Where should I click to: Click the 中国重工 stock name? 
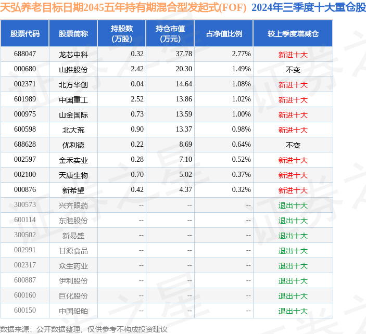73,100
